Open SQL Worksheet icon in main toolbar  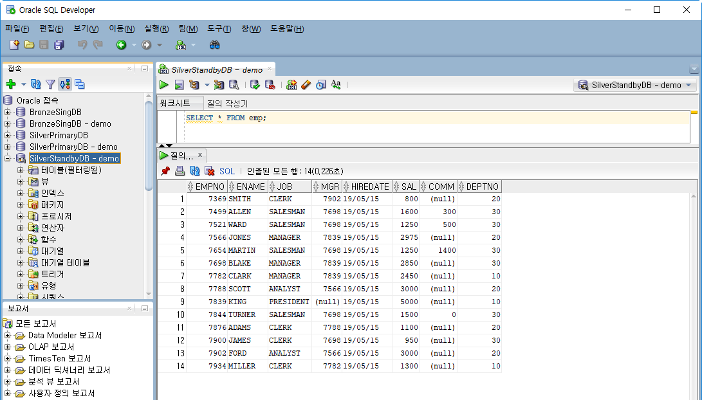pos(181,45)
